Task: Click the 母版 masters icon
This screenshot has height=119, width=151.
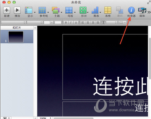Action: (x=69, y=10)
